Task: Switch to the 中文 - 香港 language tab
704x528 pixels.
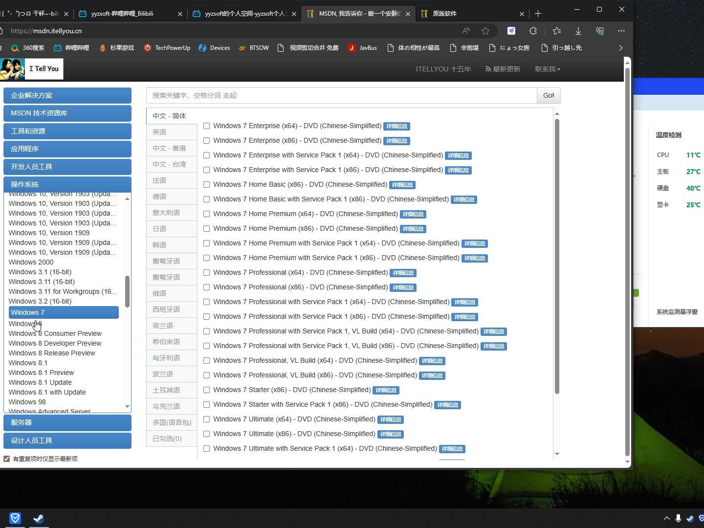Action: coord(172,148)
